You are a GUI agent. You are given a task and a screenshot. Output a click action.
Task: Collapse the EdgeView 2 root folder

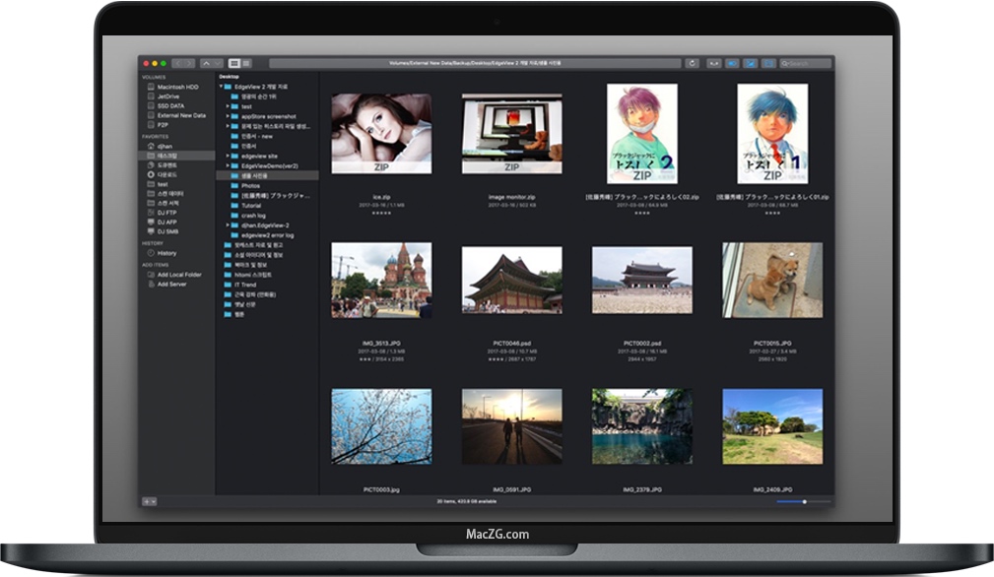[x=221, y=87]
